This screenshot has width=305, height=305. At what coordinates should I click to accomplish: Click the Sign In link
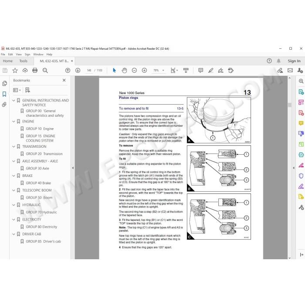coord(294,61)
